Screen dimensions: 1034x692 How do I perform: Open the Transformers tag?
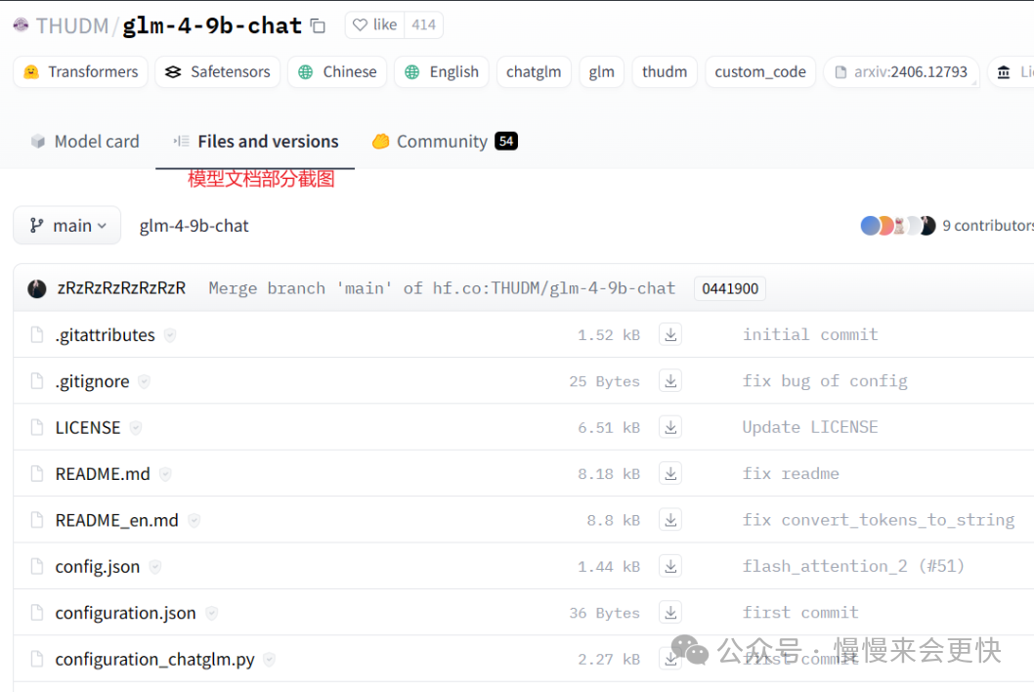click(x=80, y=72)
